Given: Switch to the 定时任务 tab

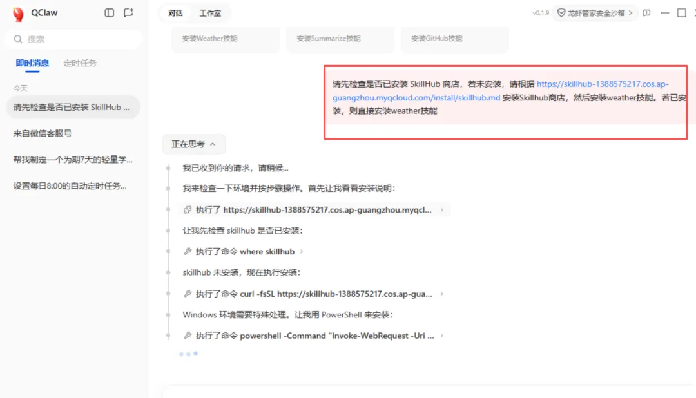Looking at the screenshot, I should pos(80,63).
